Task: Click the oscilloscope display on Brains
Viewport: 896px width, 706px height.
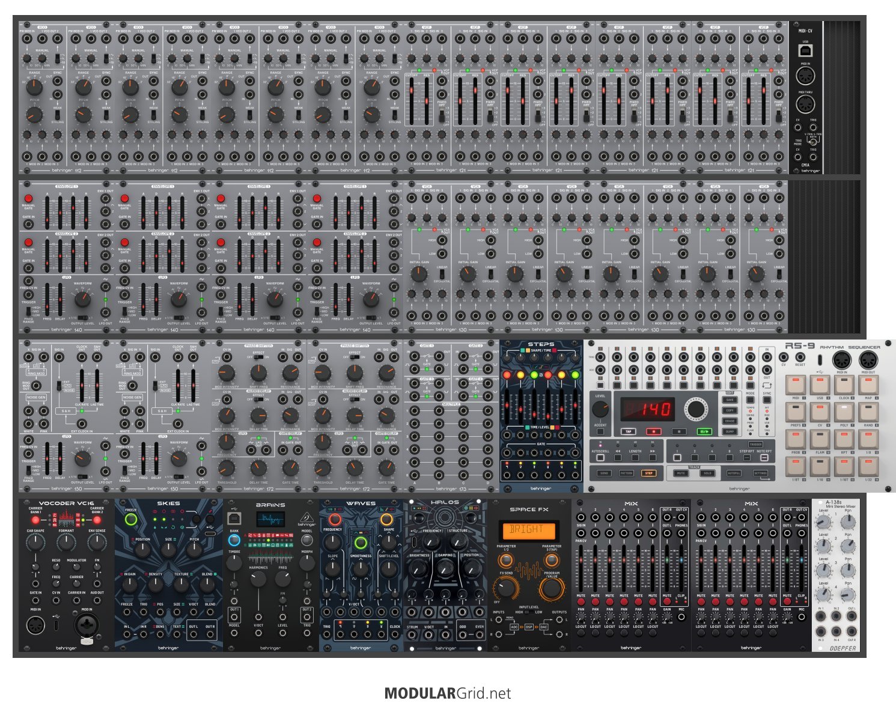Action: pos(270,520)
